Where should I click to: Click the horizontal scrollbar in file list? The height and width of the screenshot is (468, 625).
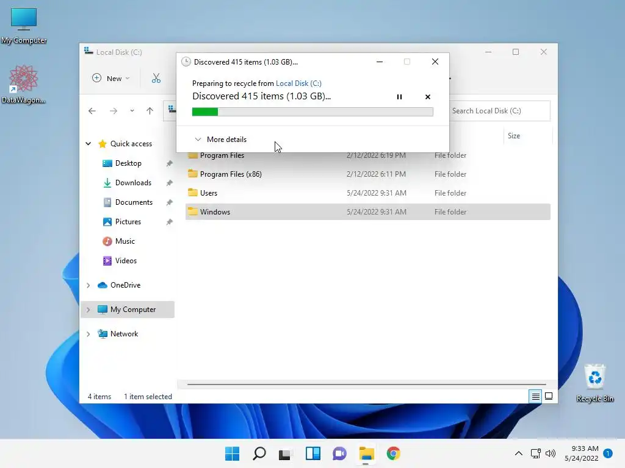tap(366, 385)
